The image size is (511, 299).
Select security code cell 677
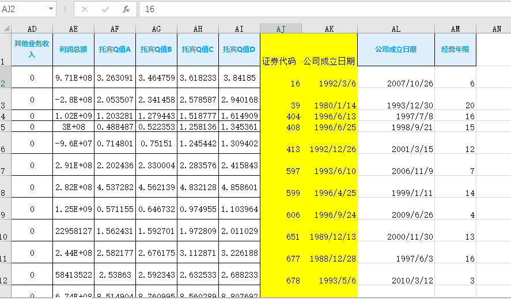(281, 252)
